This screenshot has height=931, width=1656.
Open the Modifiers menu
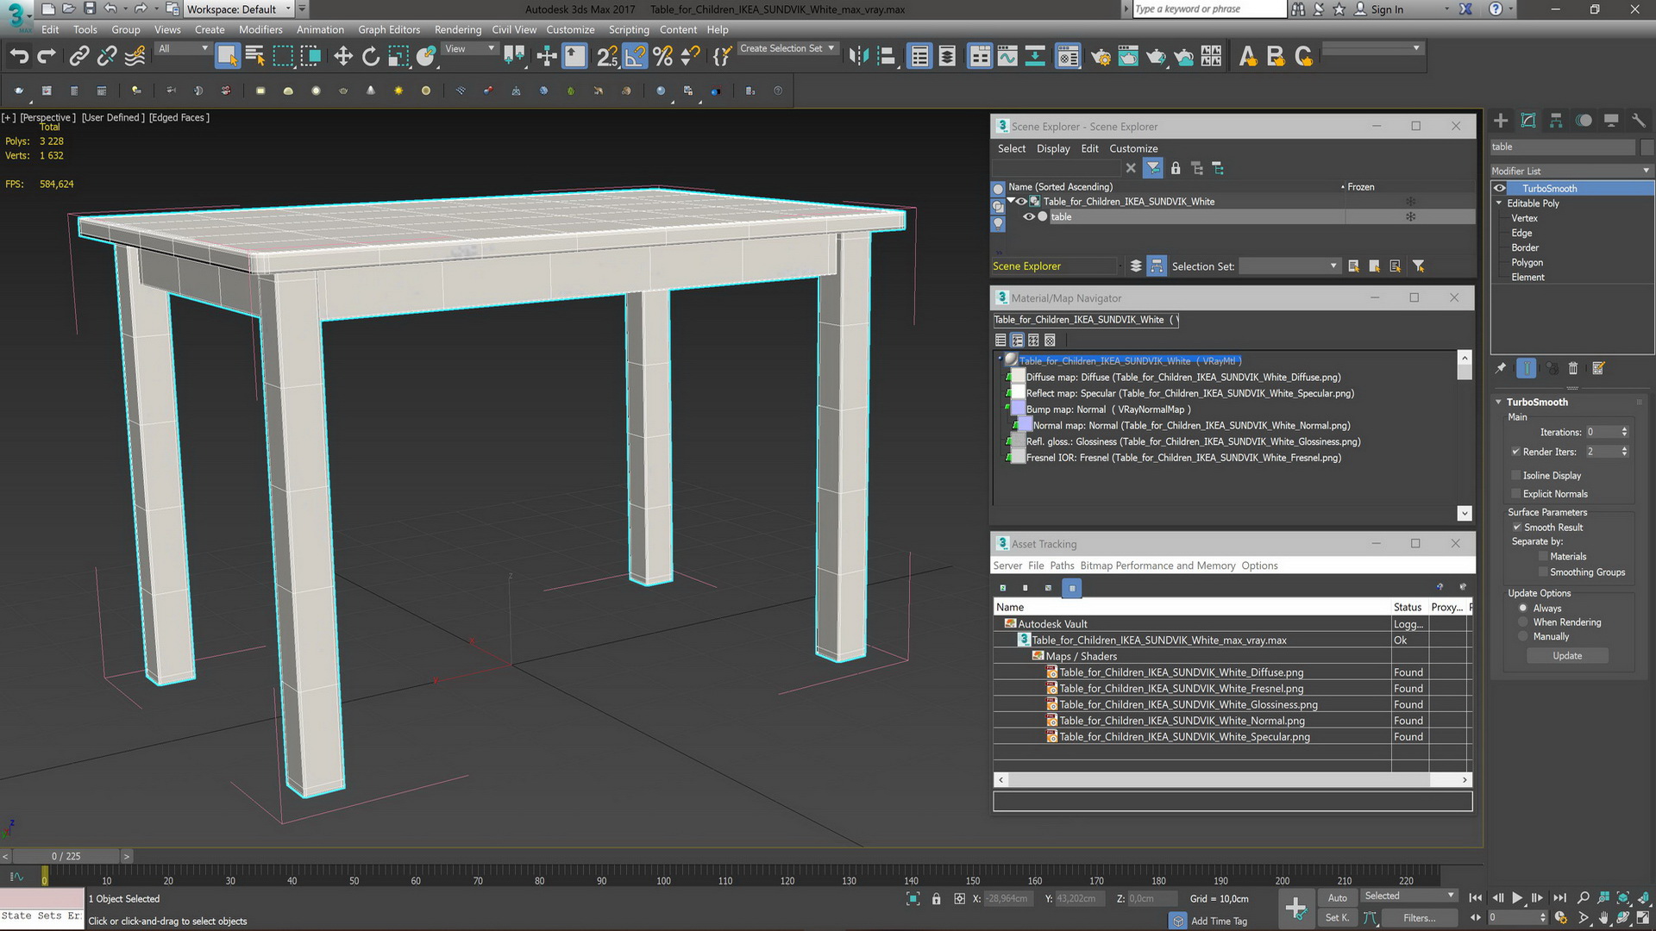click(260, 29)
